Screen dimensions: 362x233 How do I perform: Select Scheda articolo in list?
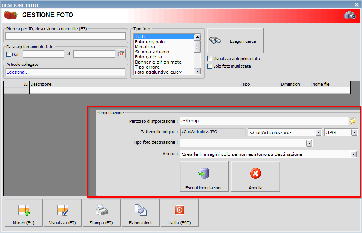[x=164, y=52]
